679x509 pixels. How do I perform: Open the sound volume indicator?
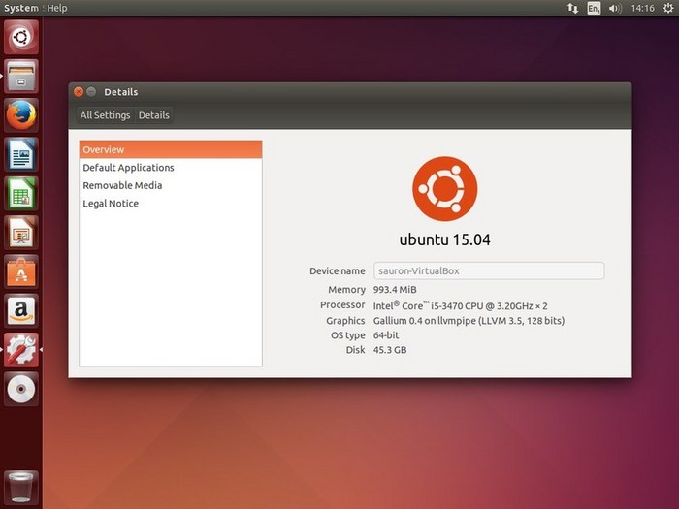click(x=614, y=8)
